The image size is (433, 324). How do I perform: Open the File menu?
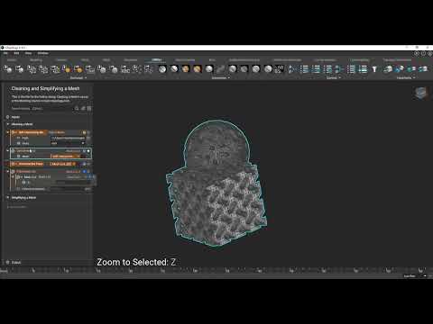pyautogui.click(x=5, y=53)
